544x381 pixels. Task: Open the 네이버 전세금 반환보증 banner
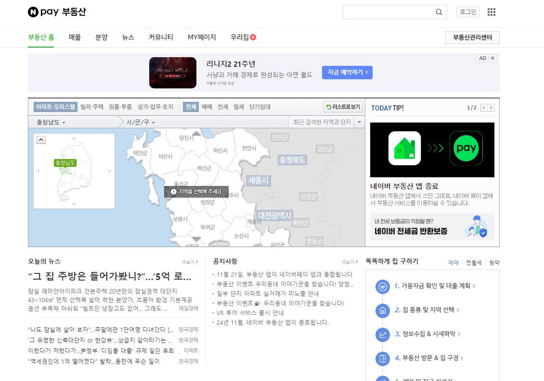[432, 227]
